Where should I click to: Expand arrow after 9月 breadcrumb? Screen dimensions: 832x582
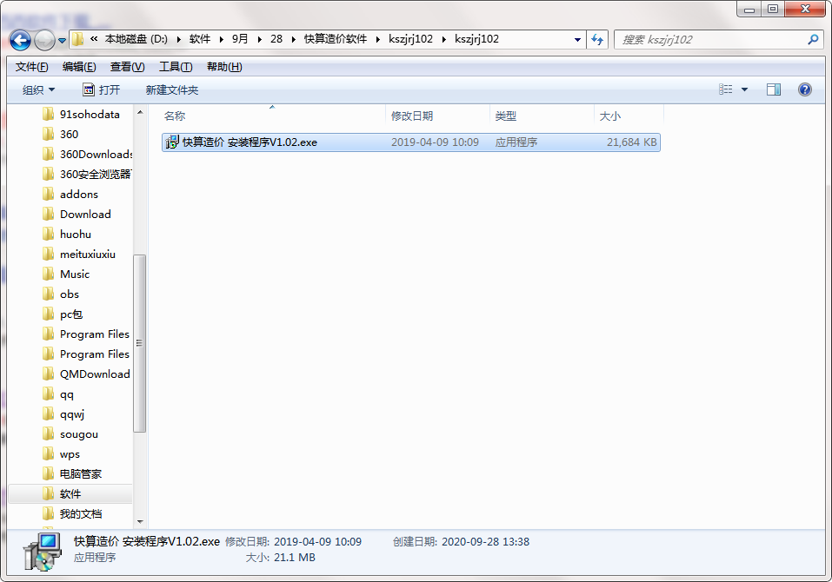pyautogui.click(x=259, y=39)
